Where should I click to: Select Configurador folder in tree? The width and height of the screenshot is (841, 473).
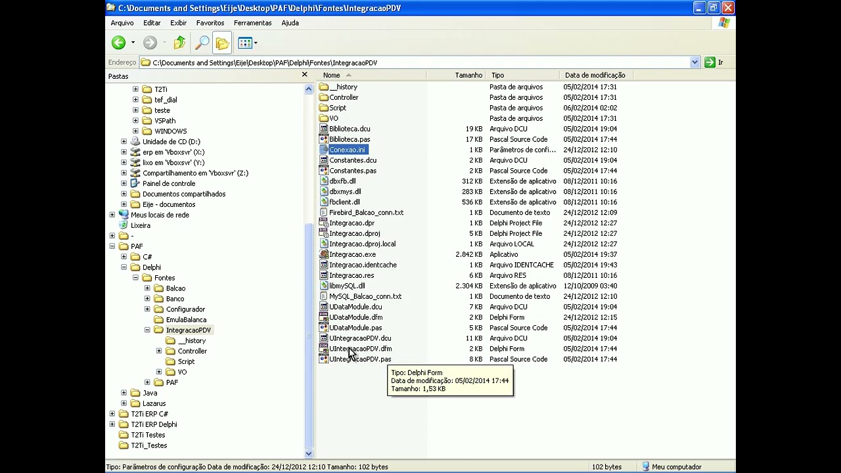tap(185, 309)
